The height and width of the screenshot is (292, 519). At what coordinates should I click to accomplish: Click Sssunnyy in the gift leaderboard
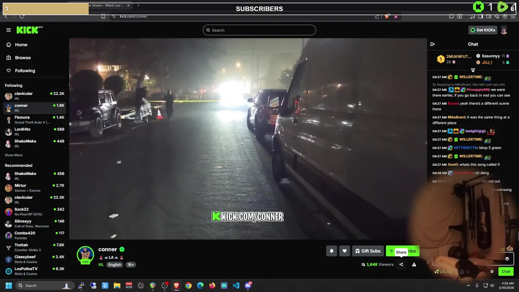coord(491,56)
